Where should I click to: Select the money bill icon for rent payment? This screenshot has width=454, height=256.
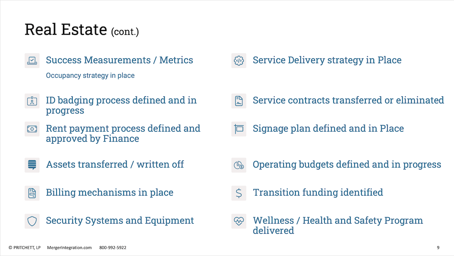pyautogui.click(x=32, y=129)
